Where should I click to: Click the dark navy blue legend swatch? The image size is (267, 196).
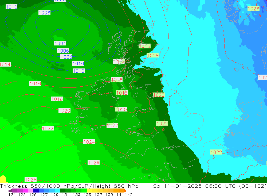36,191
